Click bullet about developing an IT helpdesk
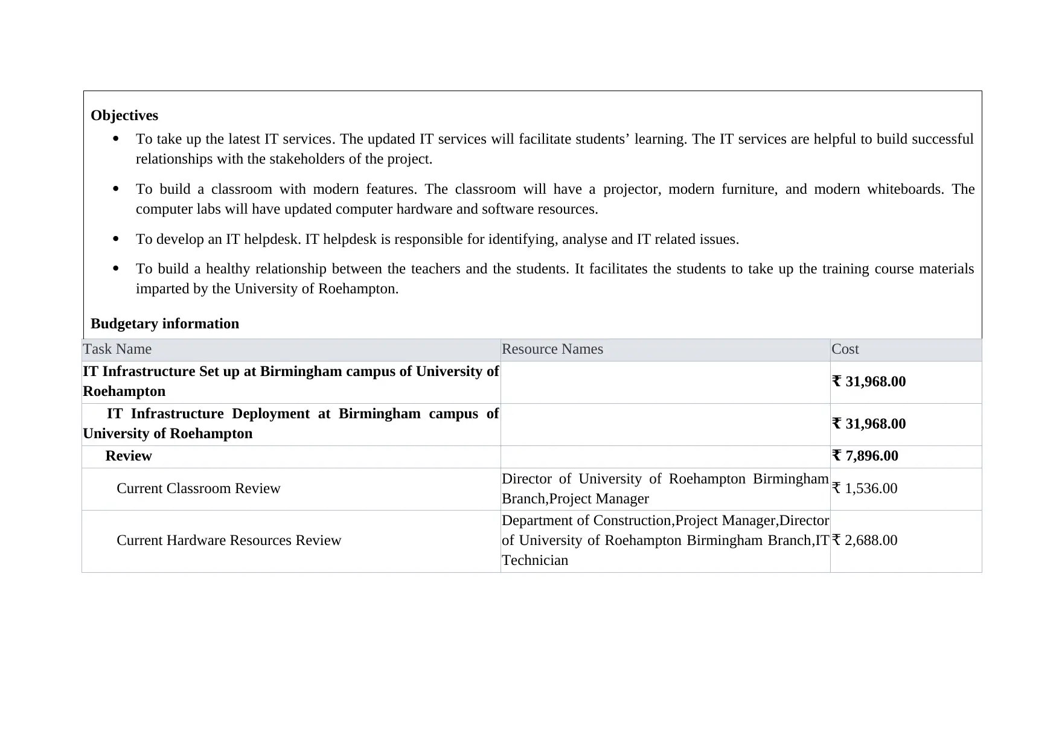This screenshot has width=1059, height=749. (x=437, y=239)
